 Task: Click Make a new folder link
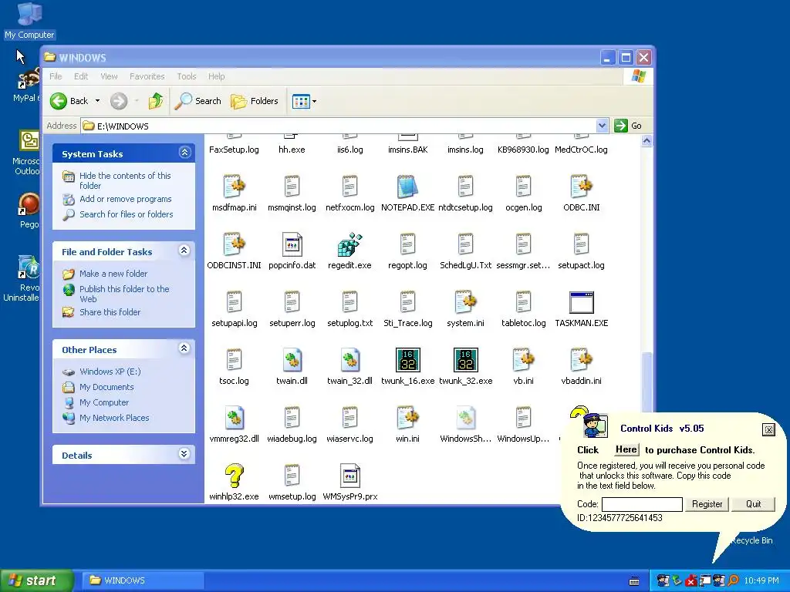pyautogui.click(x=113, y=274)
